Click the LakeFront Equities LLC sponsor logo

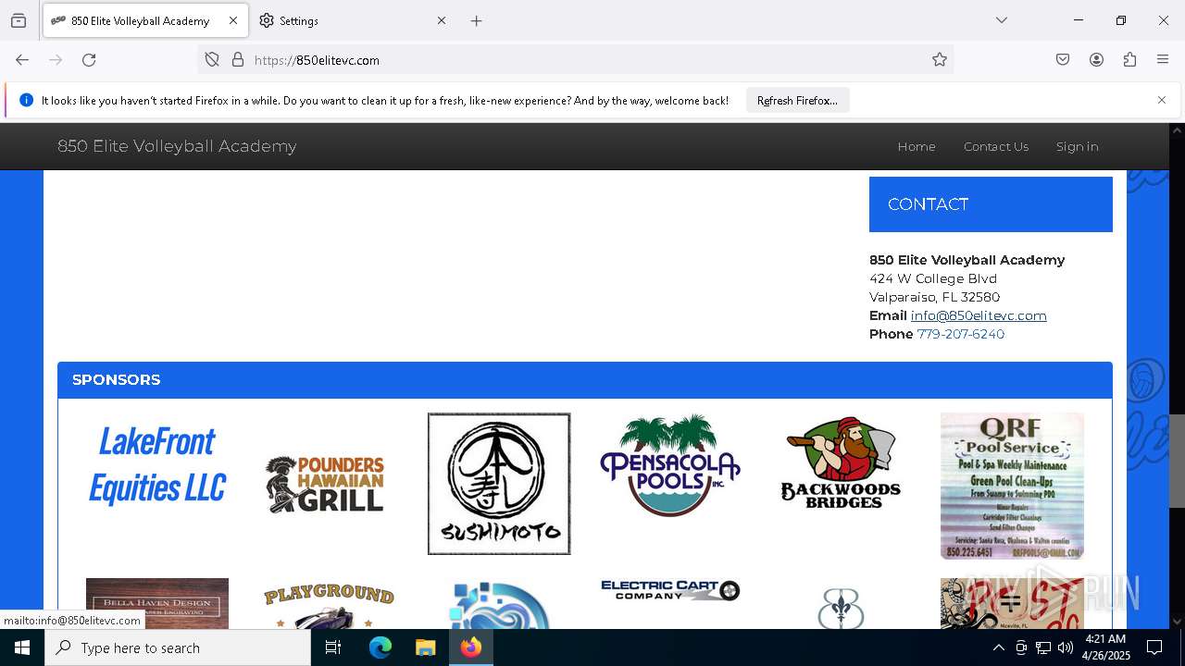pos(157,464)
